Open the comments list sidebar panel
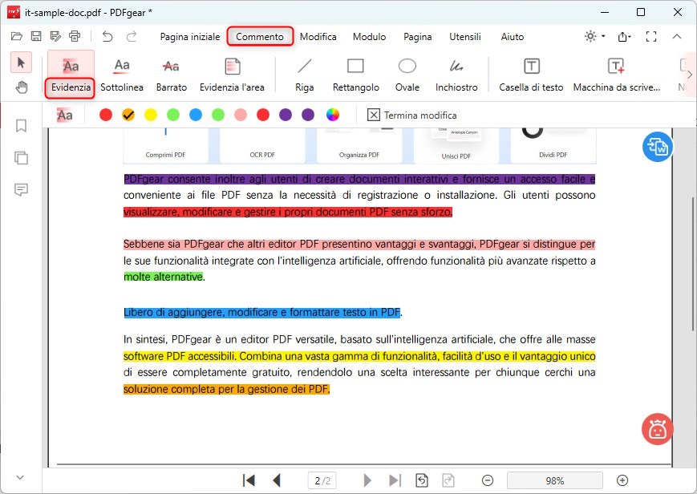Image resolution: width=697 pixels, height=494 pixels. coord(21,190)
